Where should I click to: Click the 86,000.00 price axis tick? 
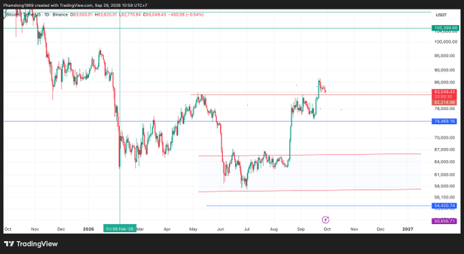click(x=444, y=82)
